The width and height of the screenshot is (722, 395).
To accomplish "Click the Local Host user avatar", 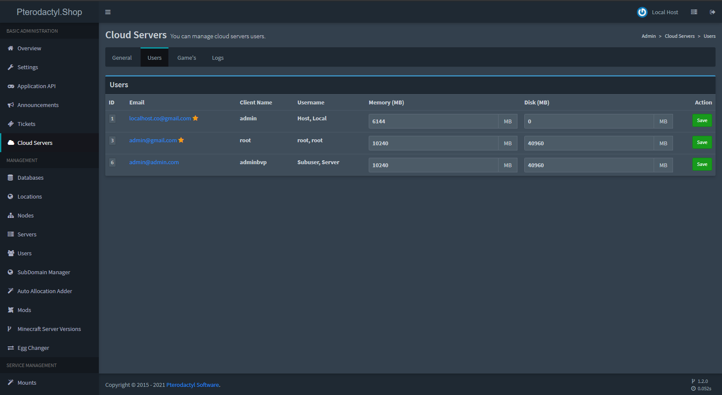I will click(642, 12).
